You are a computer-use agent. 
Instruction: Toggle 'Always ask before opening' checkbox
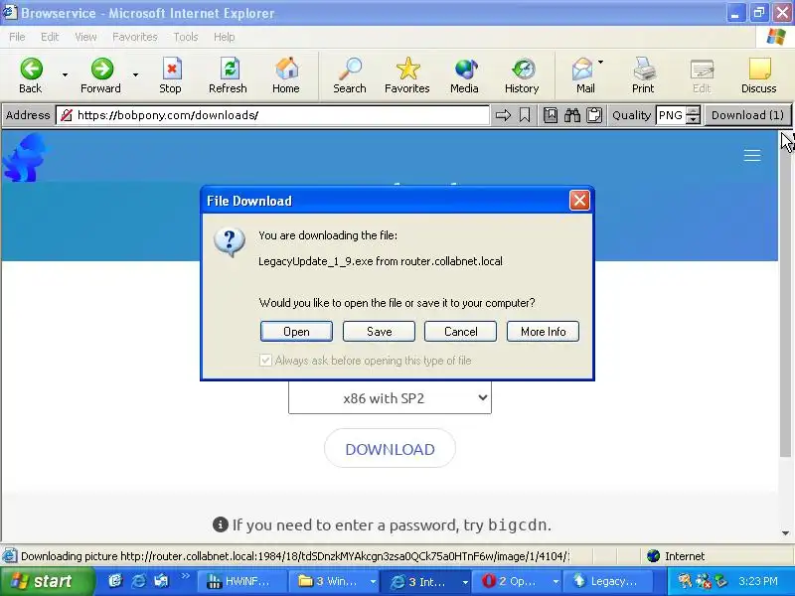265,361
